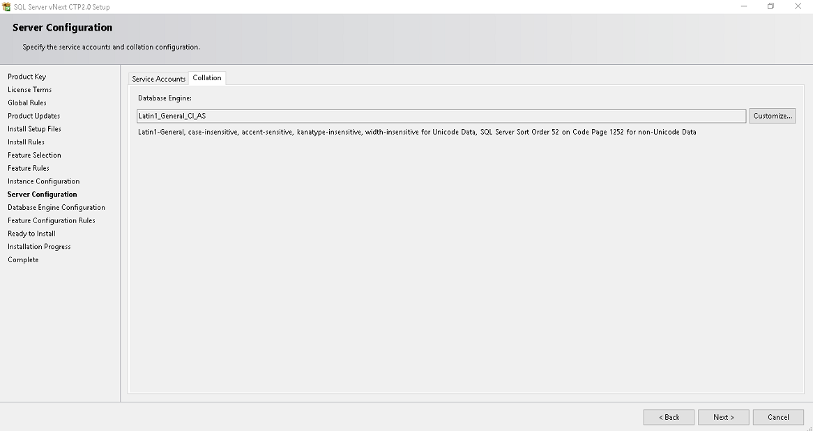The image size is (813, 431).
Task: Switch to the Service Accounts tab
Action: tap(159, 79)
